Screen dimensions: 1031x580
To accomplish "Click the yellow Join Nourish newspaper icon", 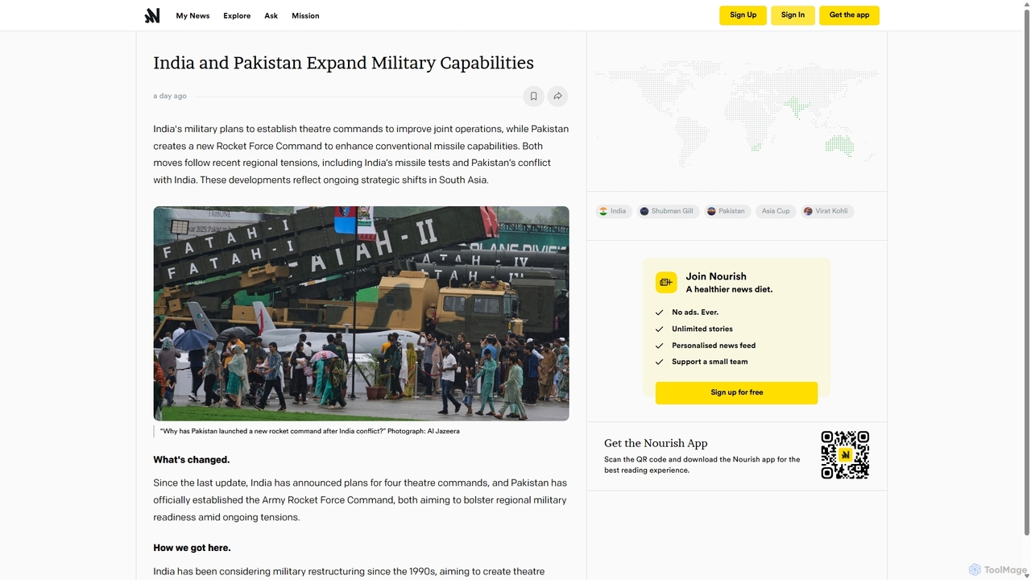I will coord(666,282).
